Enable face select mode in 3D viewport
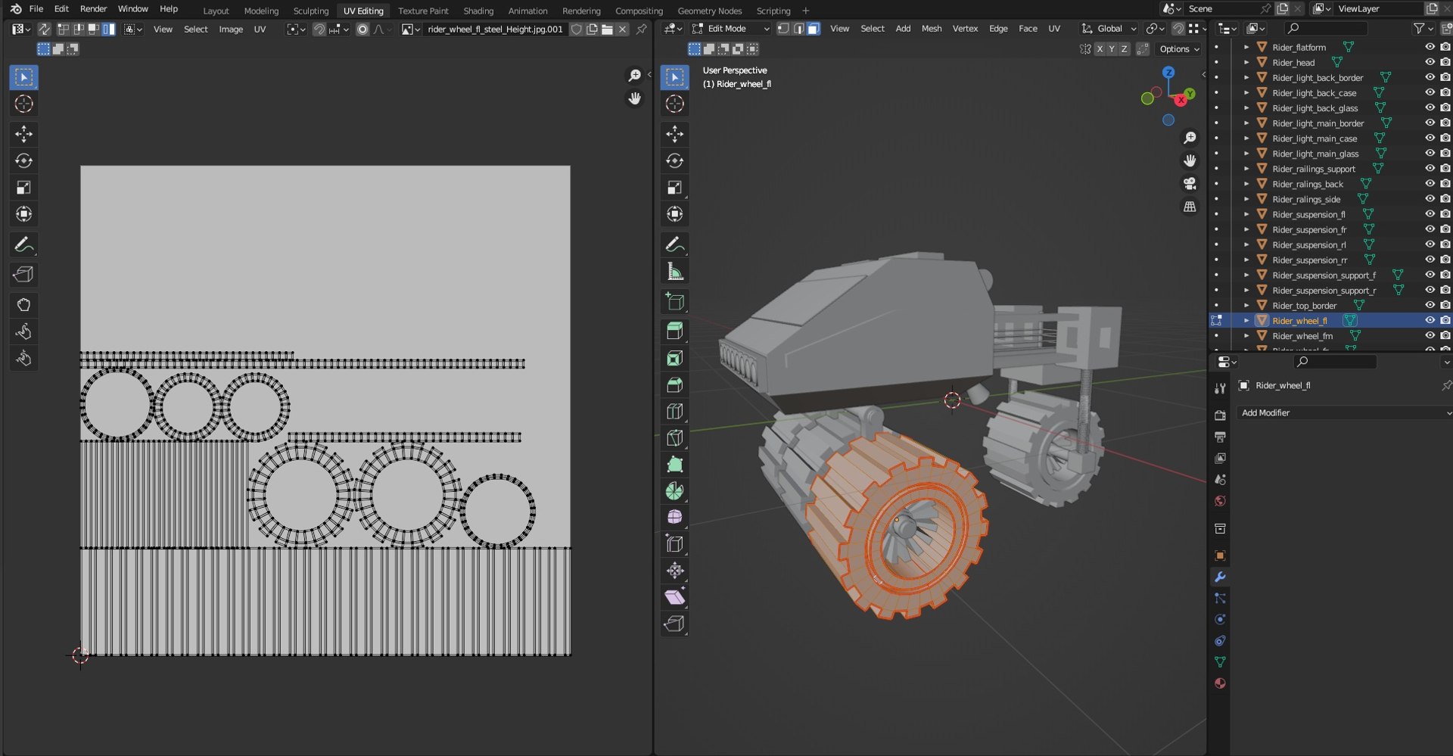This screenshot has width=1453, height=756. [x=814, y=29]
